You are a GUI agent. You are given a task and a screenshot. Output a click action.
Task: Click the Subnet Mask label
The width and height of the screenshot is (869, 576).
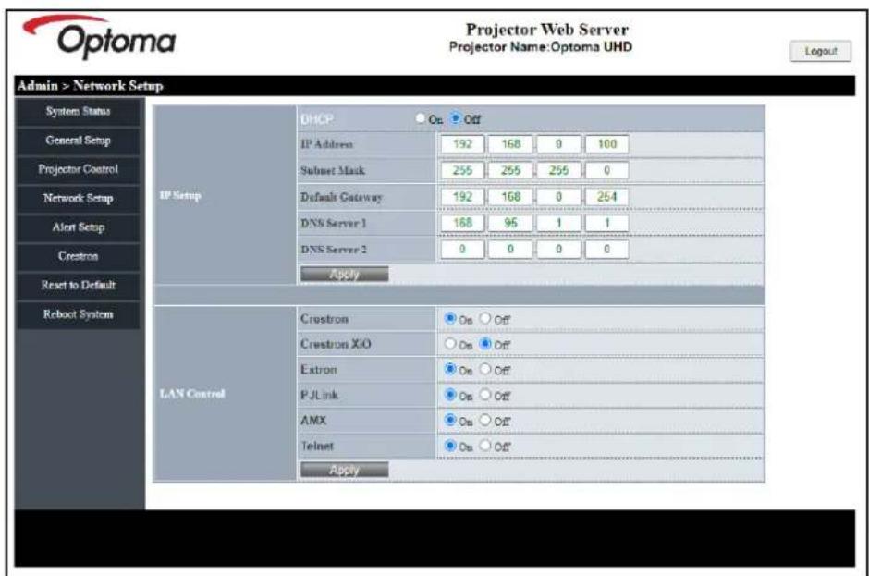333,170
